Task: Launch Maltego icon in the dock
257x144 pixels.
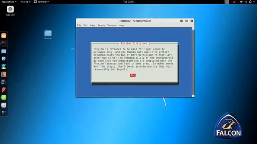Action: (4, 82)
